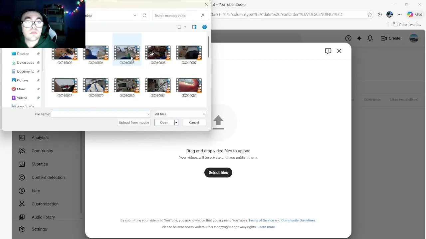The image size is (426, 239).
Task: Open Videos in the navigation pane
Action: (x=22, y=98)
